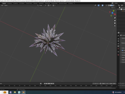Click the zoom viewport magnifier icon
This screenshot has height=94, width=125.
[115, 18]
